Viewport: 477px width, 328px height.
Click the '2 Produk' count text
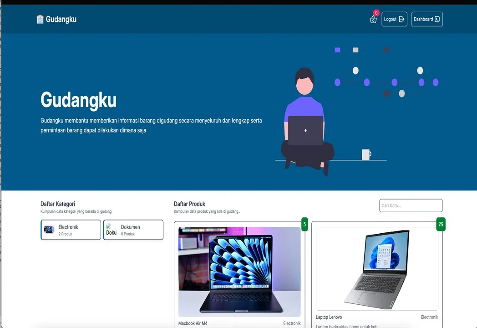point(65,234)
